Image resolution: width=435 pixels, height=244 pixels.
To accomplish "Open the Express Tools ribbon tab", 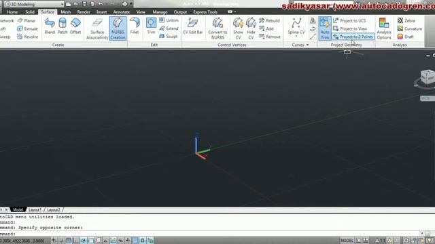I will point(205,12).
